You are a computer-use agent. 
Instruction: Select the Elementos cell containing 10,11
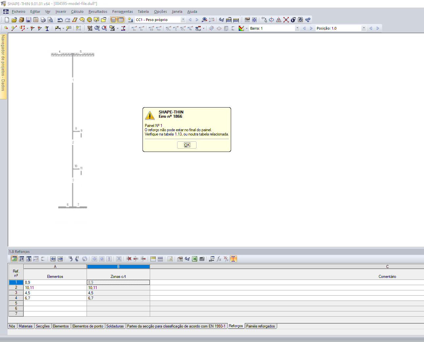[55, 288]
